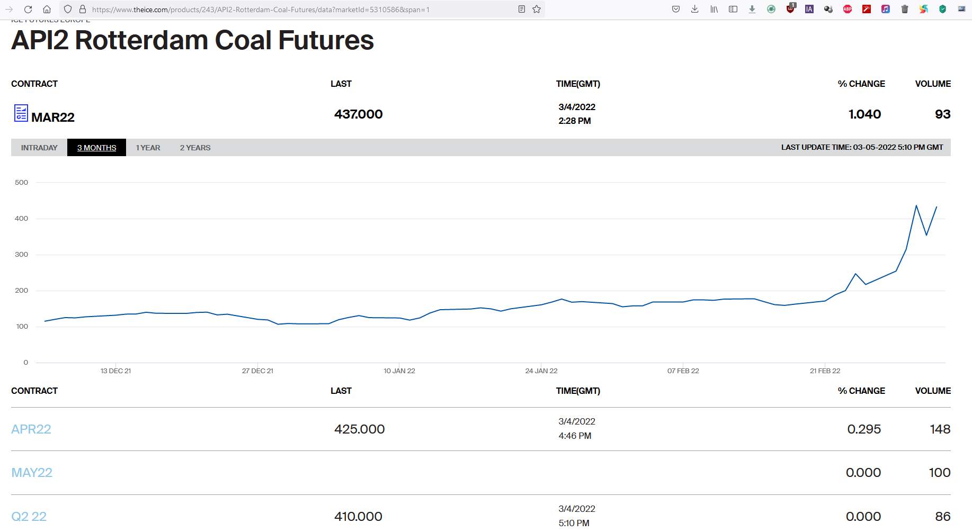Reload the page with the refresh icon

point(28,10)
